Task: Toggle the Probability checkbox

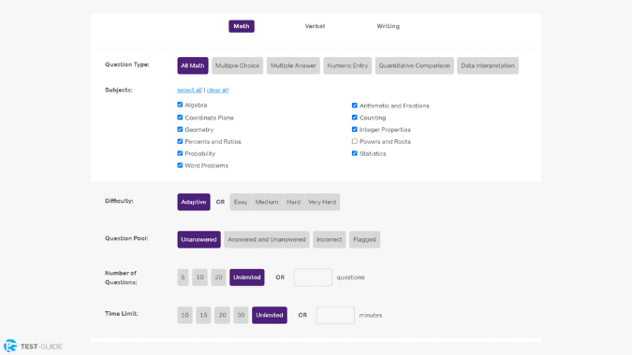Action: (x=180, y=153)
